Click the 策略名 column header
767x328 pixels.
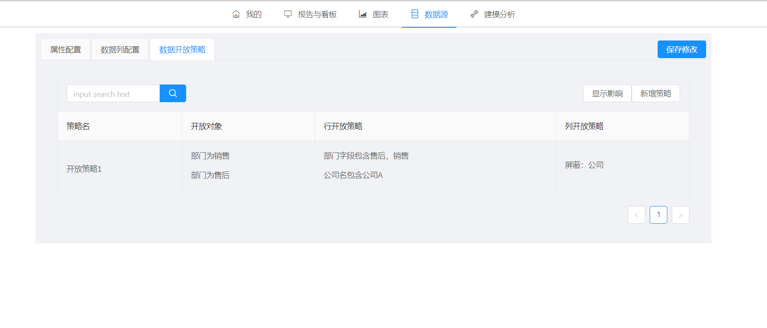tap(78, 126)
